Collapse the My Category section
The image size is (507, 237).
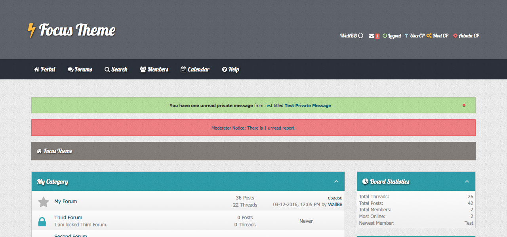click(336, 182)
